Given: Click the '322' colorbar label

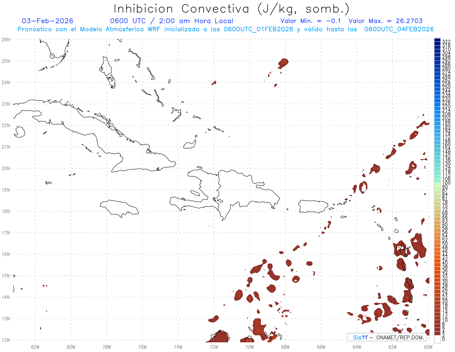Looking at the screenshot, I should (x=446, y=41).
